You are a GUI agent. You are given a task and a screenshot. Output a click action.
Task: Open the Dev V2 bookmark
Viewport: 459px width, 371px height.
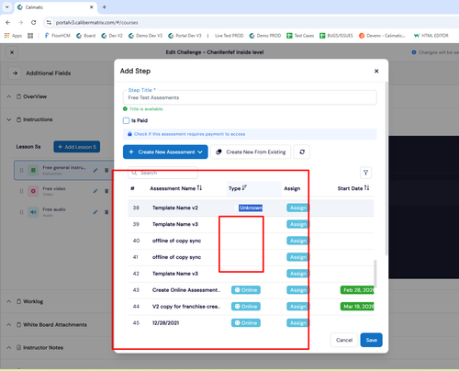tap(112, 36)
